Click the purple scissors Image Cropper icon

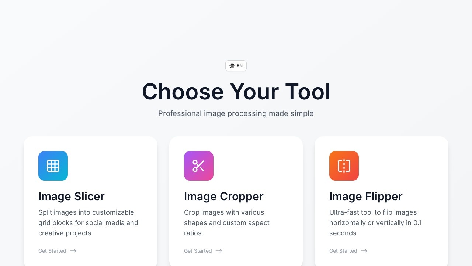[199, 166]
